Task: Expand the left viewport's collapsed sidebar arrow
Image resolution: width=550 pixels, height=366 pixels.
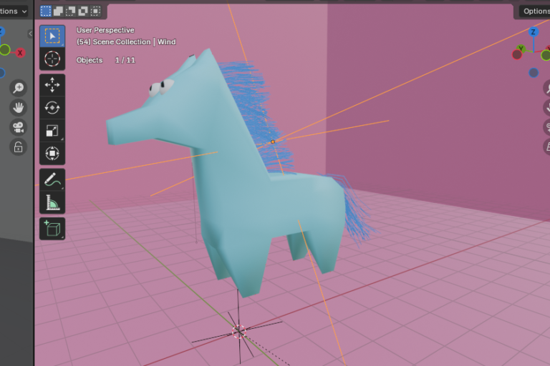Action: [31, 34]
